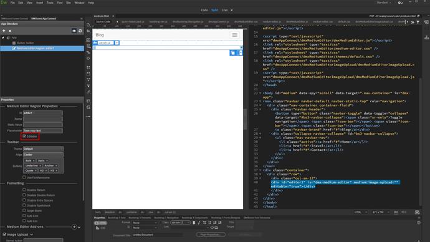Click Open Documents icon in vertical toolbar
This screenshot has height=242, width=430.
[x=88, y=25]
